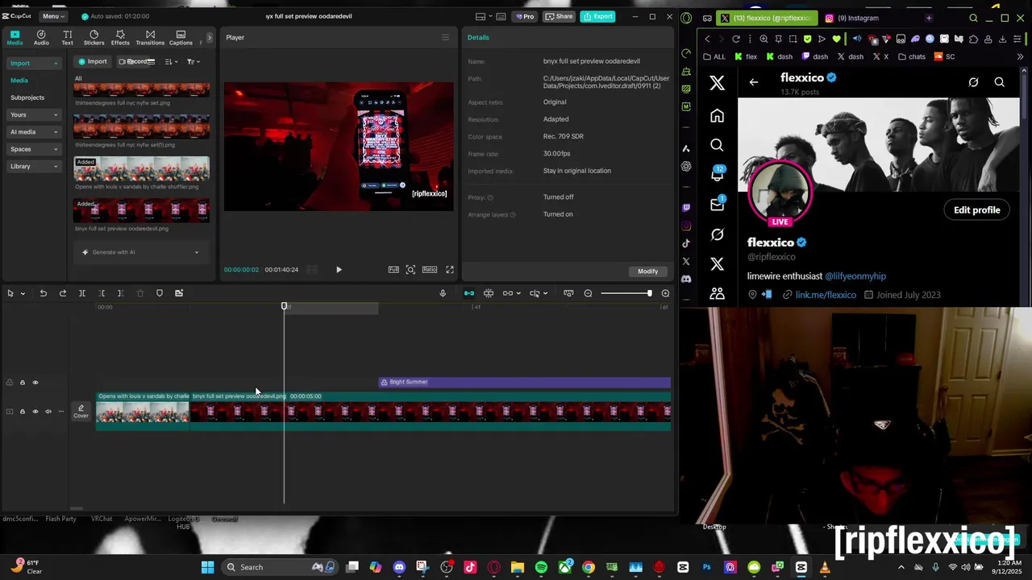Open the Player panel menu icon

point(445,37)
